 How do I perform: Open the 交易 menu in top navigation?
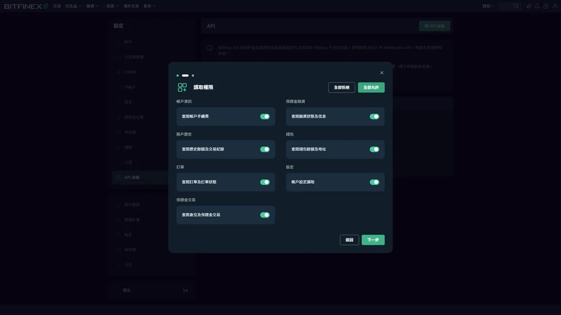pos(57,6)
